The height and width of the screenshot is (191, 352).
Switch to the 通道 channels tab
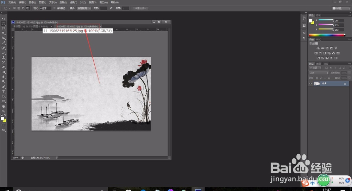319,64
